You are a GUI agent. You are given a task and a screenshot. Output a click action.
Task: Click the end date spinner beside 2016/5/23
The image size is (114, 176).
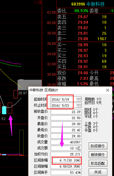79,105
